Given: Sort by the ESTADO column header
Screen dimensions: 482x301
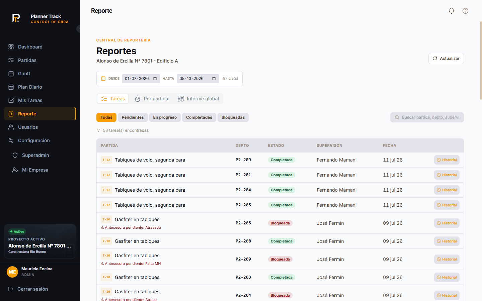Looking at the screenshot, I should point(276,145).
